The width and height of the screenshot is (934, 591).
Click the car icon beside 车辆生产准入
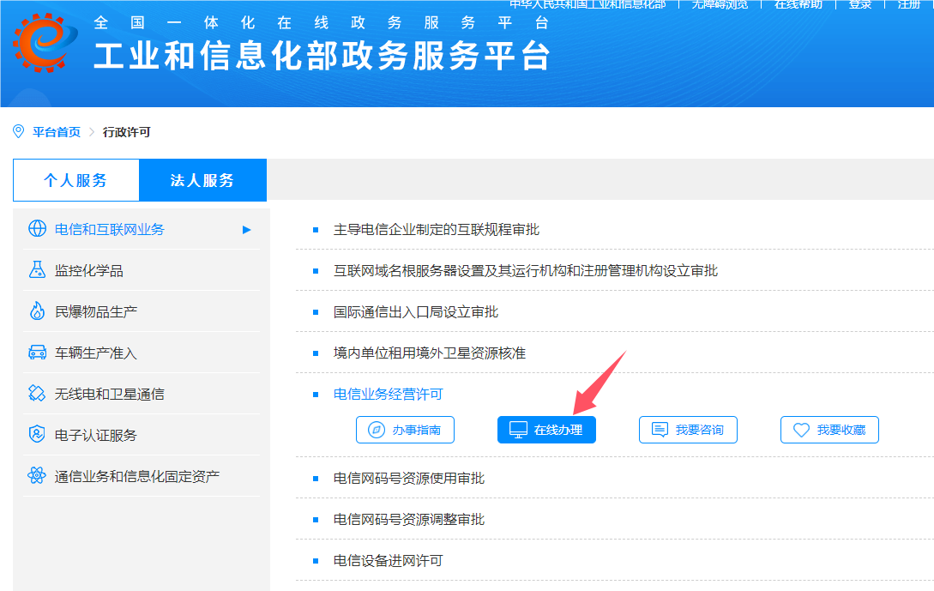click(37, 352)
